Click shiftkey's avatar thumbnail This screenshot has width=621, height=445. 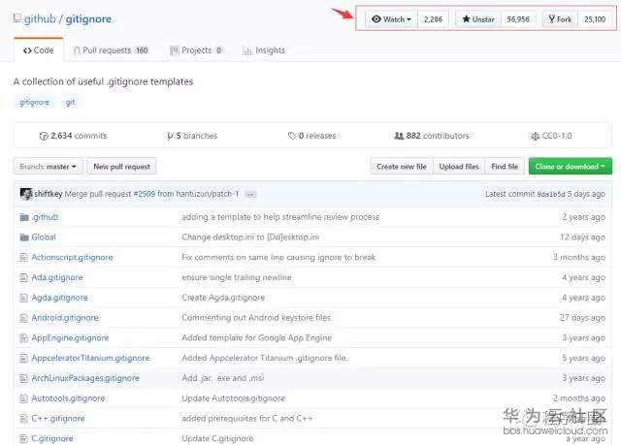click(x=26, y=194)
